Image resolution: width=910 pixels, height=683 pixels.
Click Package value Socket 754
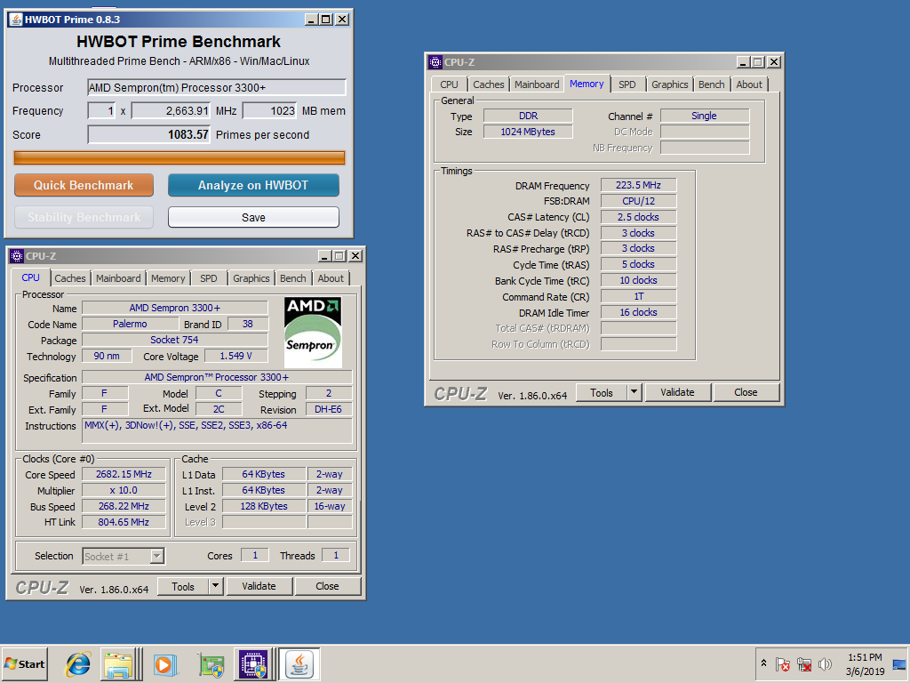tap(175, 340)
